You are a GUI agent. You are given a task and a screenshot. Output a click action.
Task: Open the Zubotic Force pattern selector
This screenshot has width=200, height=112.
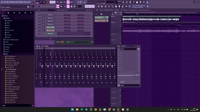[x=90, y=6]
